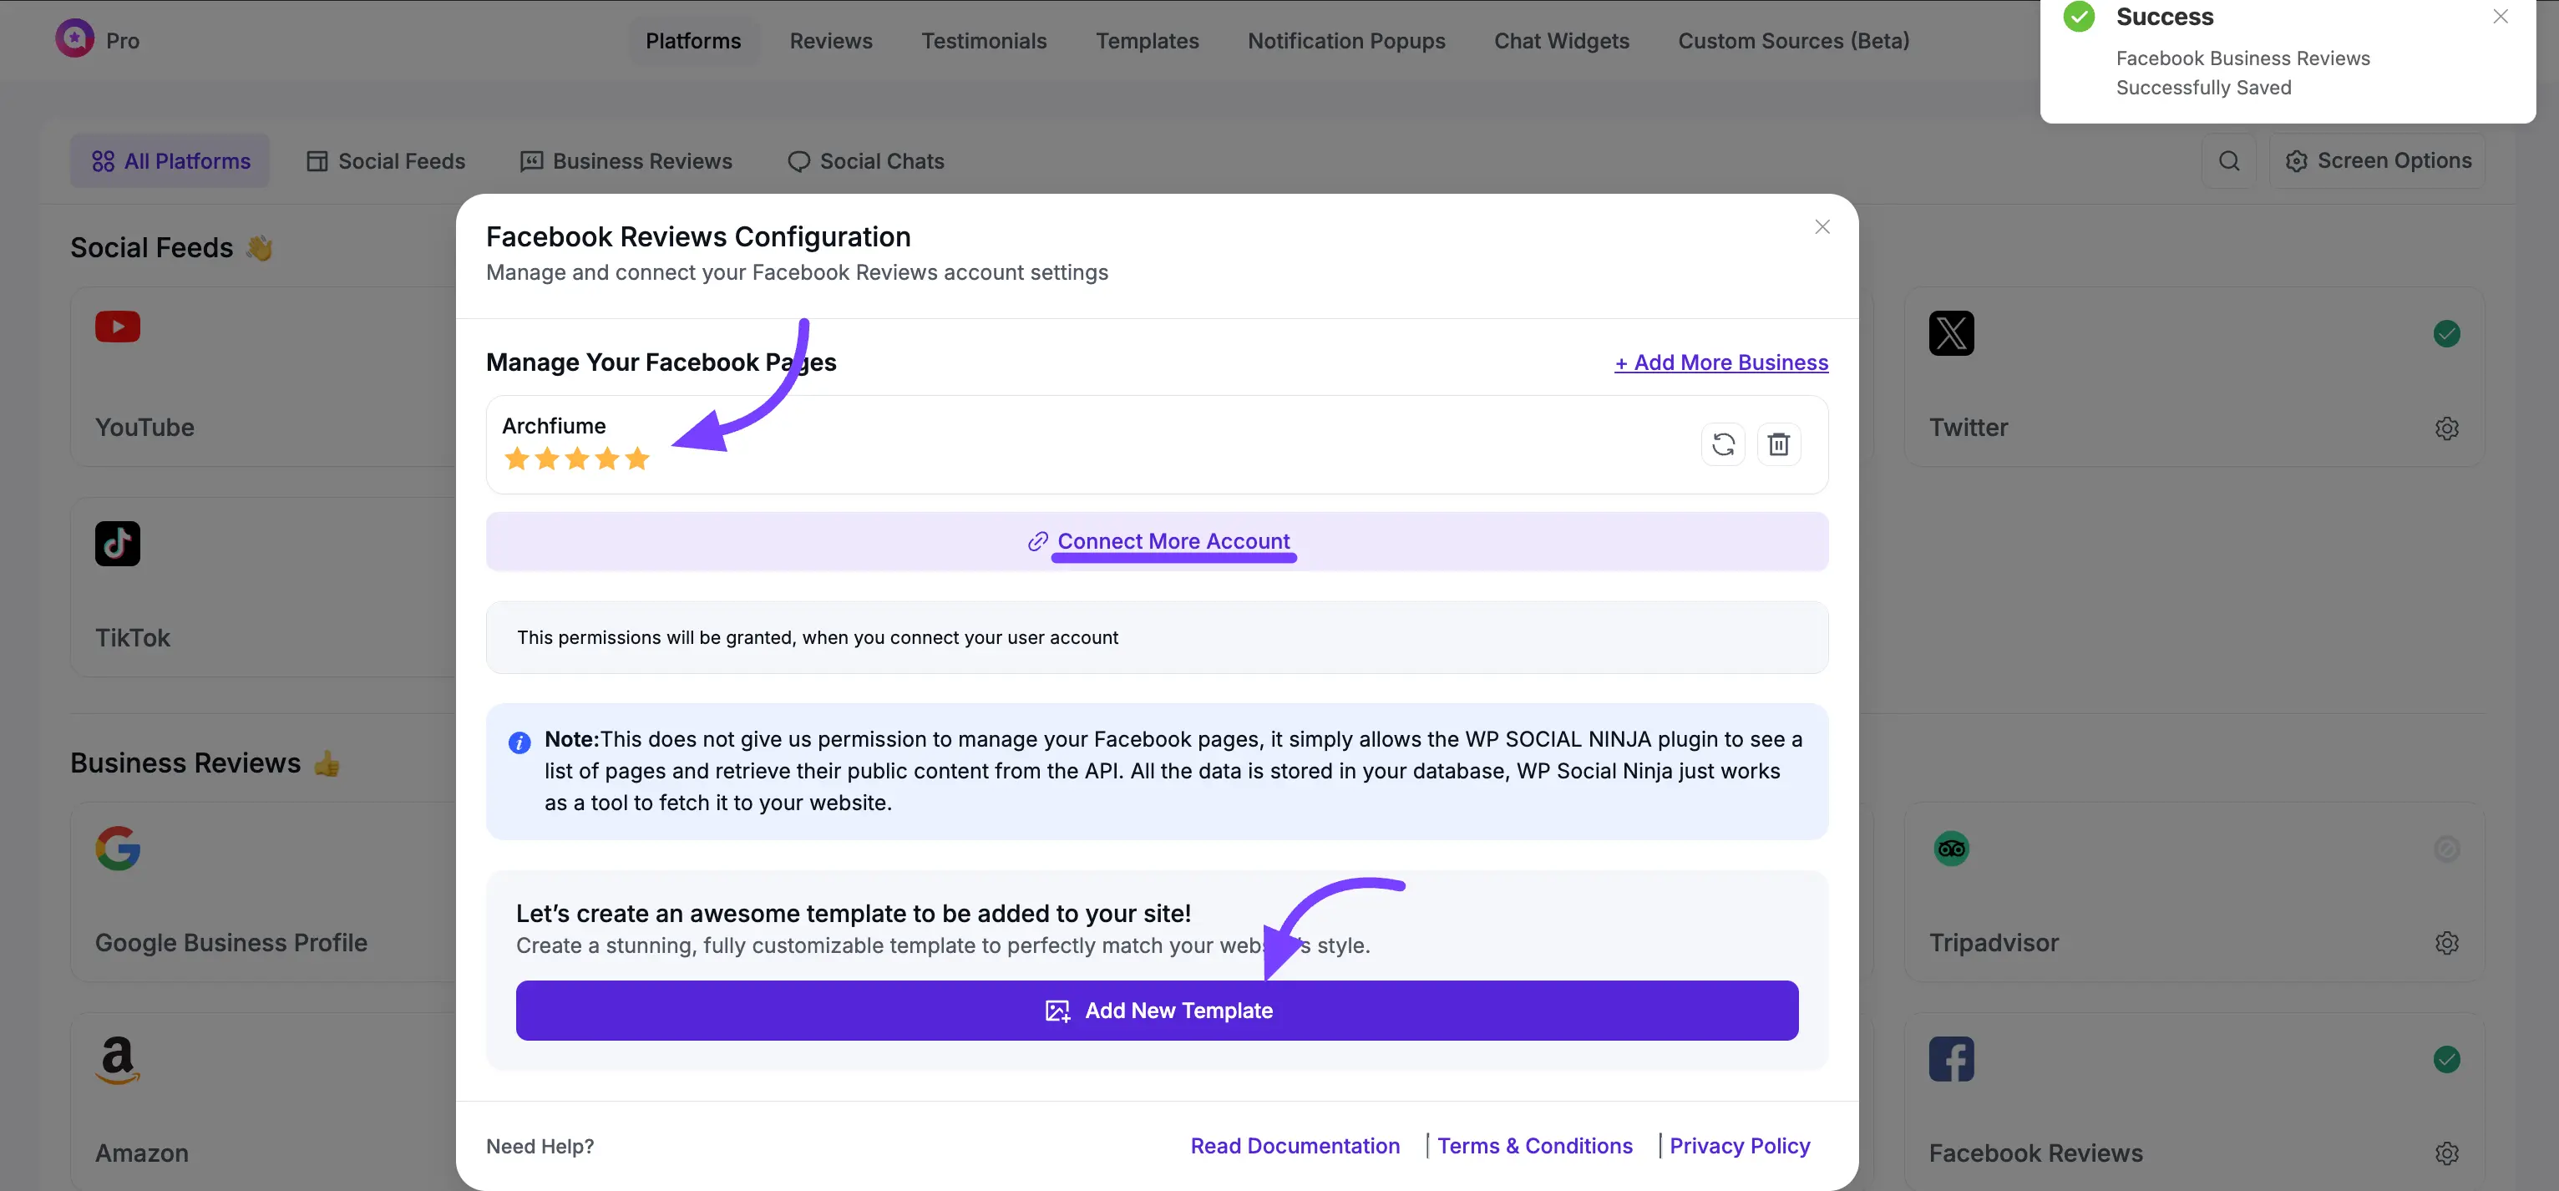
Task: Click the Add More Business link
Action: point(1720,362)
